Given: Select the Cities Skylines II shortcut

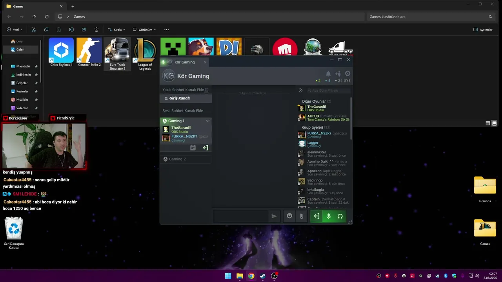Looking at the screenshot, I should (61, 52).
